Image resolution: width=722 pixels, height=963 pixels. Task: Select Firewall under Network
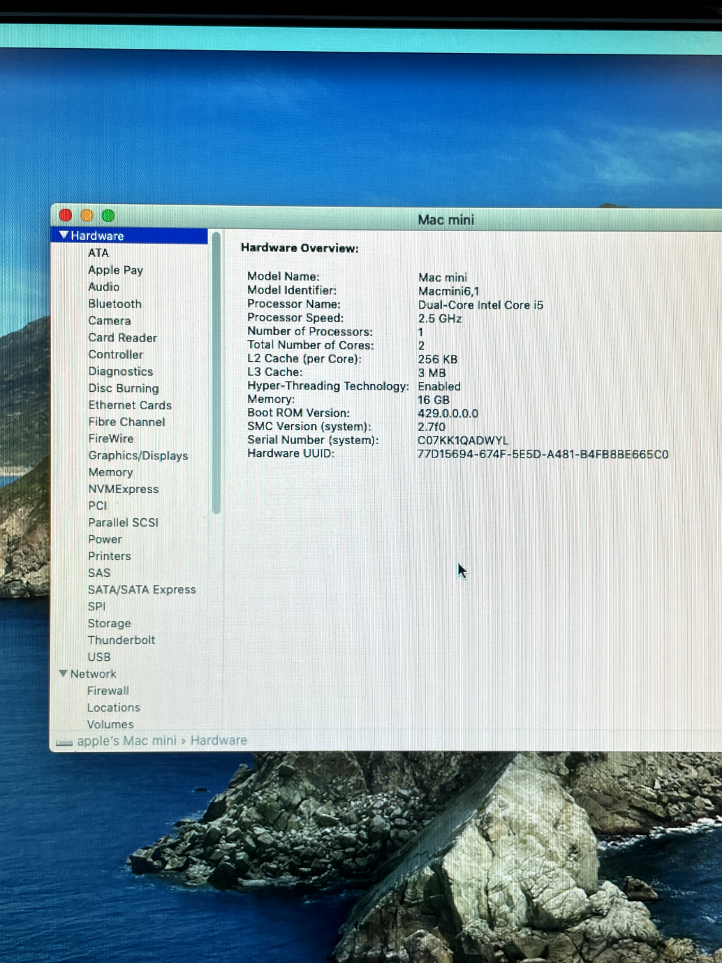108,690
